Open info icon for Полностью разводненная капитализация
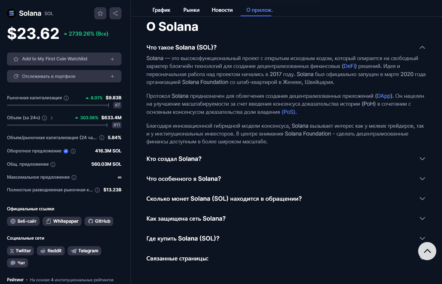This screenshot has width=442, height=284. tap(97, 190)
